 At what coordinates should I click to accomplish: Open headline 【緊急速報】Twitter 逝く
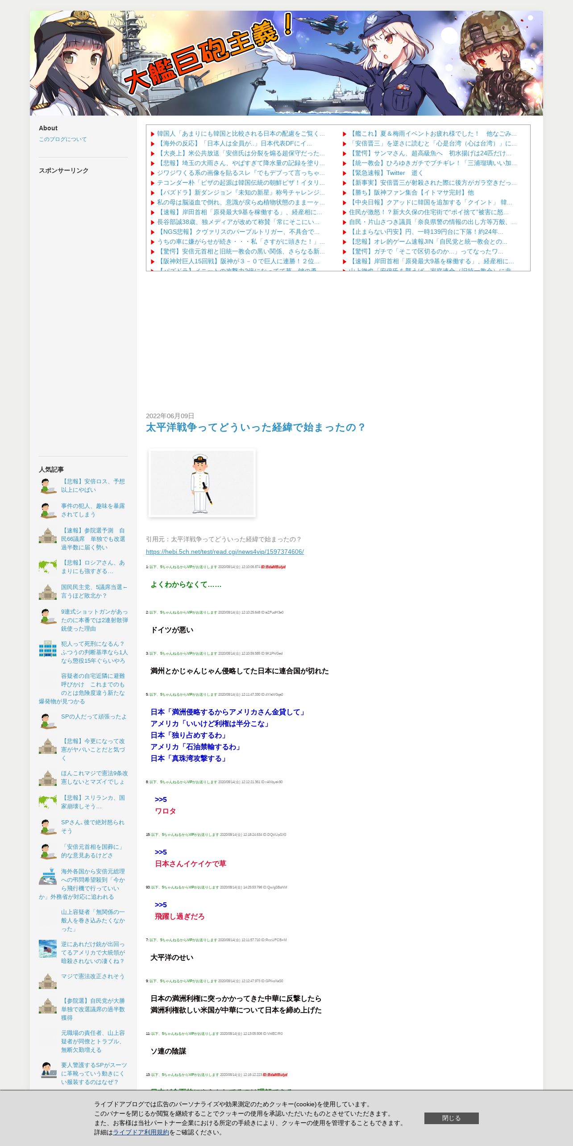click(x=386, y=173)
